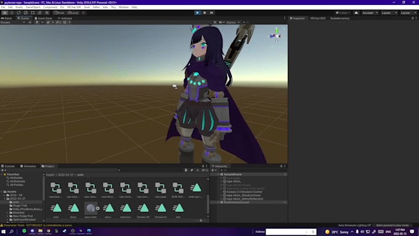
Task: Select the Rotate tool
Action: 18,12
